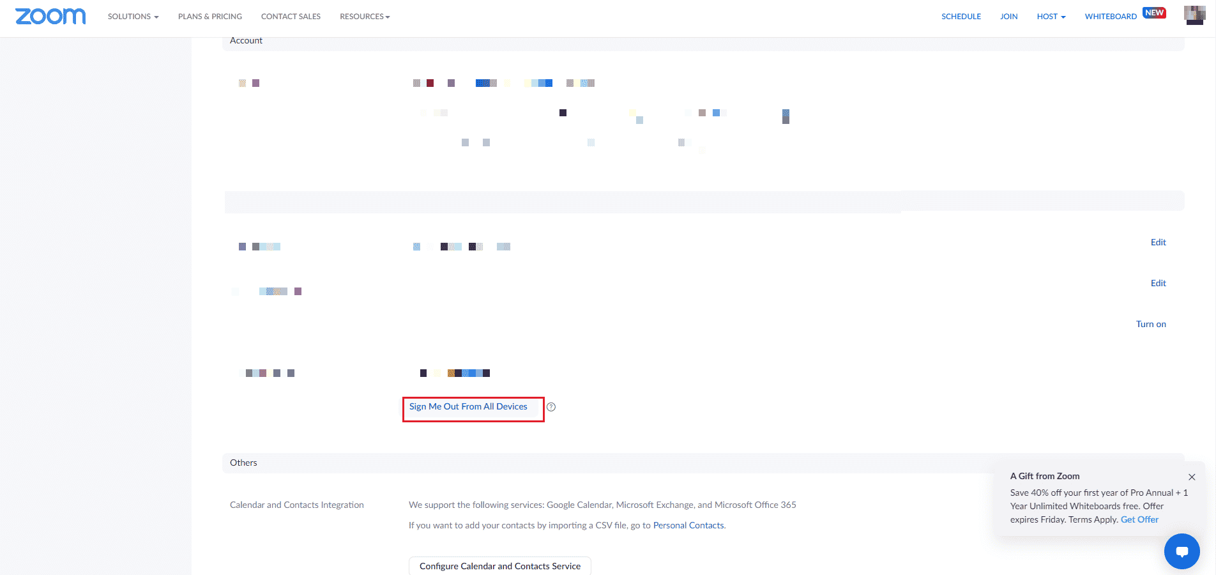1216x575 pixels.
Task: Open the chat support bubble
Action: pyautogui.click(x=1182, y=551)
